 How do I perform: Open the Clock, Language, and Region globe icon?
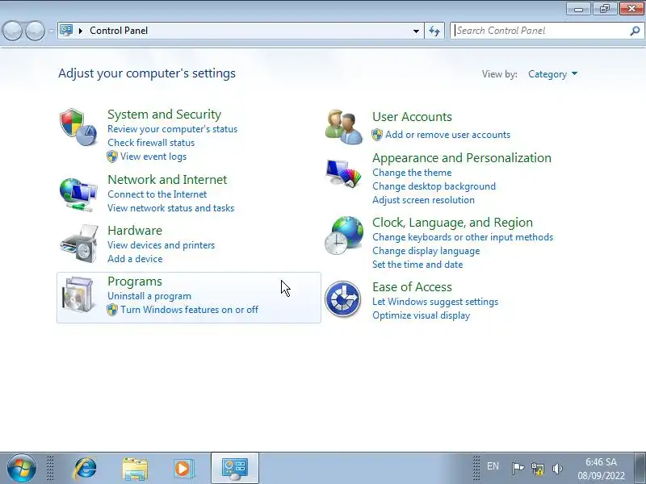coord(344,236)
